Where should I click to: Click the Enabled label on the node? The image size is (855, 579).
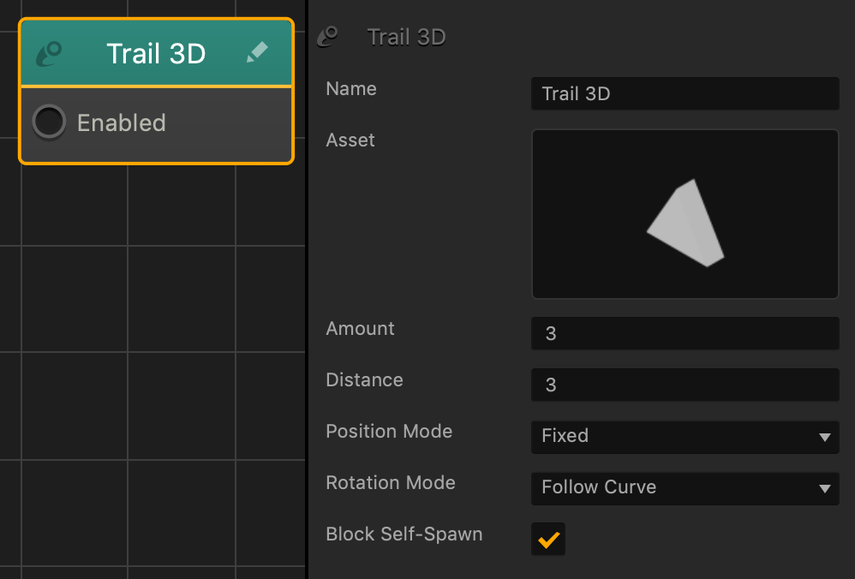pos(122,123)
